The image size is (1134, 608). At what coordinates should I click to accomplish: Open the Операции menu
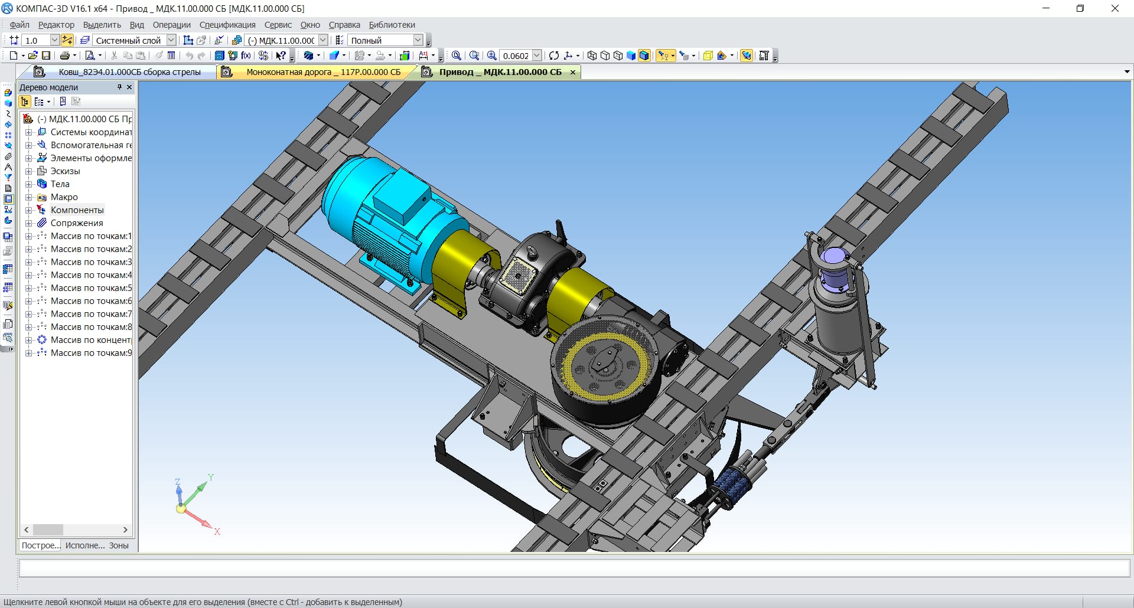click(x=171, y=25)
